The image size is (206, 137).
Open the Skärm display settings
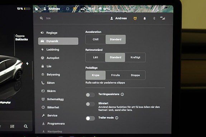(48, 91)
